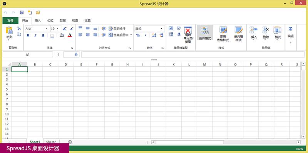Toggle Underline formatting
This screenshot has height=153, width=308.
tap(43, 35)
